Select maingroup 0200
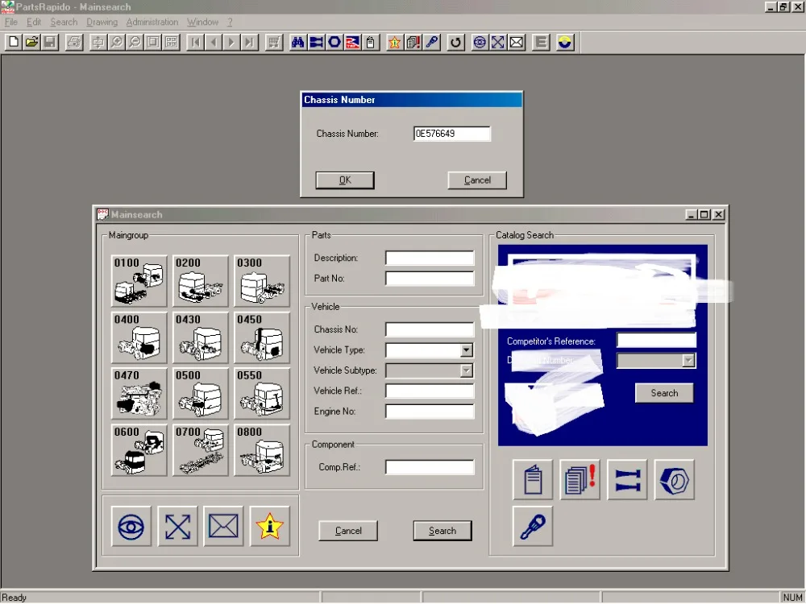The image size is (806, 604). (x=201, y=281)
